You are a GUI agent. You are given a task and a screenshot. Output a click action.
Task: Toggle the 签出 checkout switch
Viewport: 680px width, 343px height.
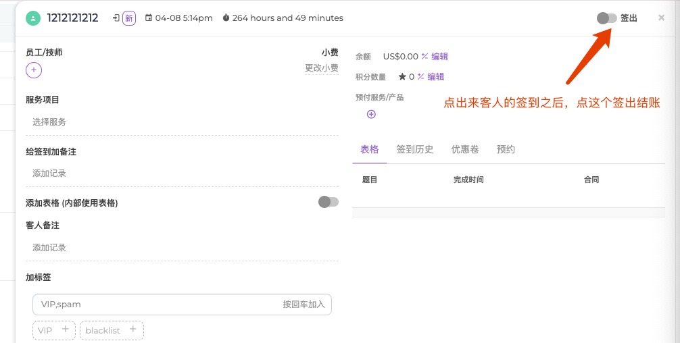606,18
